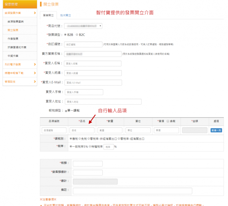Open the 商店代號 dropdown
The image size is (228, 206).
click(x=83, y=26)
